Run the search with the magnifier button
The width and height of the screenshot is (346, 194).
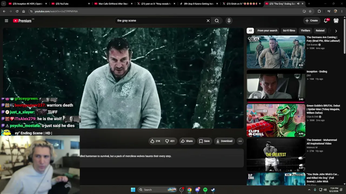coord(217,20)
